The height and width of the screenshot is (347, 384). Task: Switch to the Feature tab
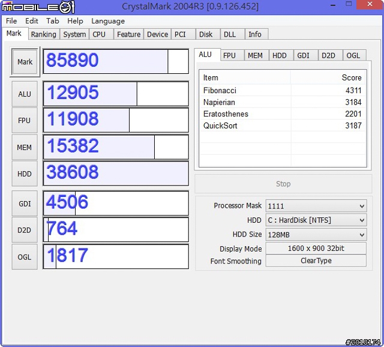[x=128, y=34]
